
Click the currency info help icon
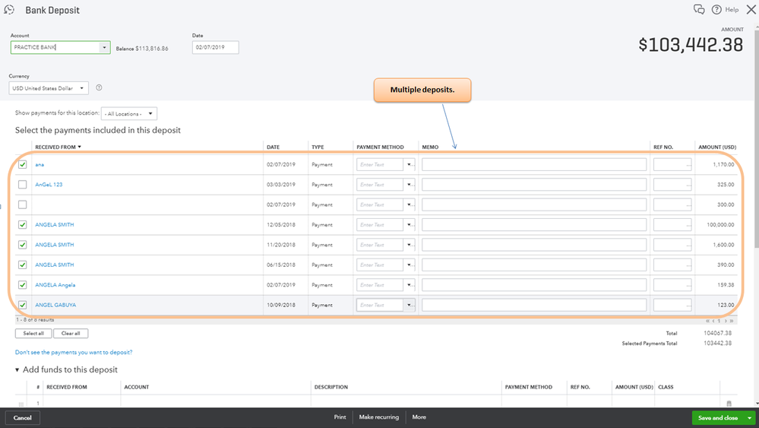(x=99, y=87)
